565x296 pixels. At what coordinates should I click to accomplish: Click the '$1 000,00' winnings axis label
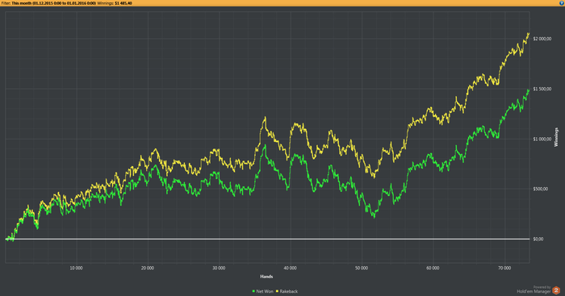pyautogui.click(x=542, y=139)
